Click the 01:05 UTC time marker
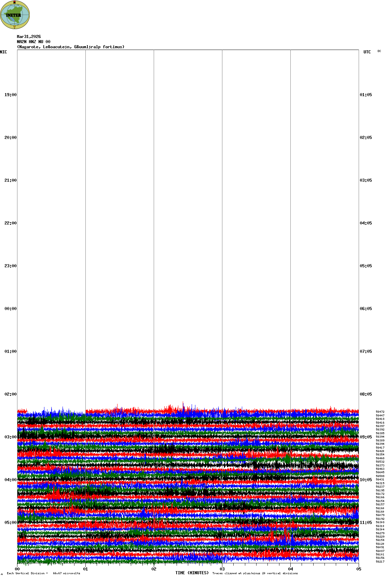The image size is (386, 578). click(x=366, y=95)
